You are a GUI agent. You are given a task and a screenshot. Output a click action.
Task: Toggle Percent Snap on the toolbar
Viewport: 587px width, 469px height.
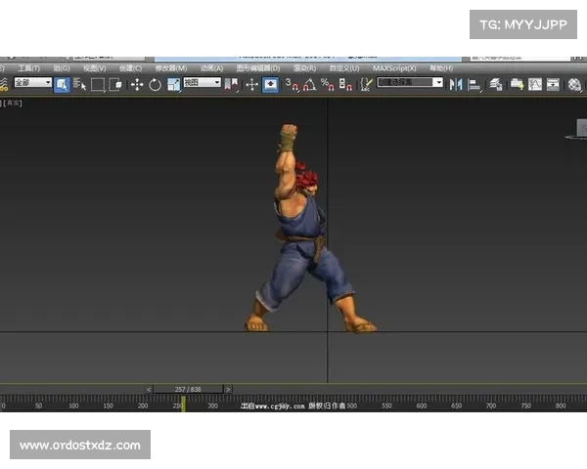327,84
